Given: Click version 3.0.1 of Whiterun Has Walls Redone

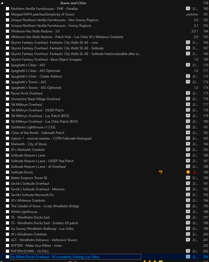Looking at the screenshot, I should [x=195, y=31].
